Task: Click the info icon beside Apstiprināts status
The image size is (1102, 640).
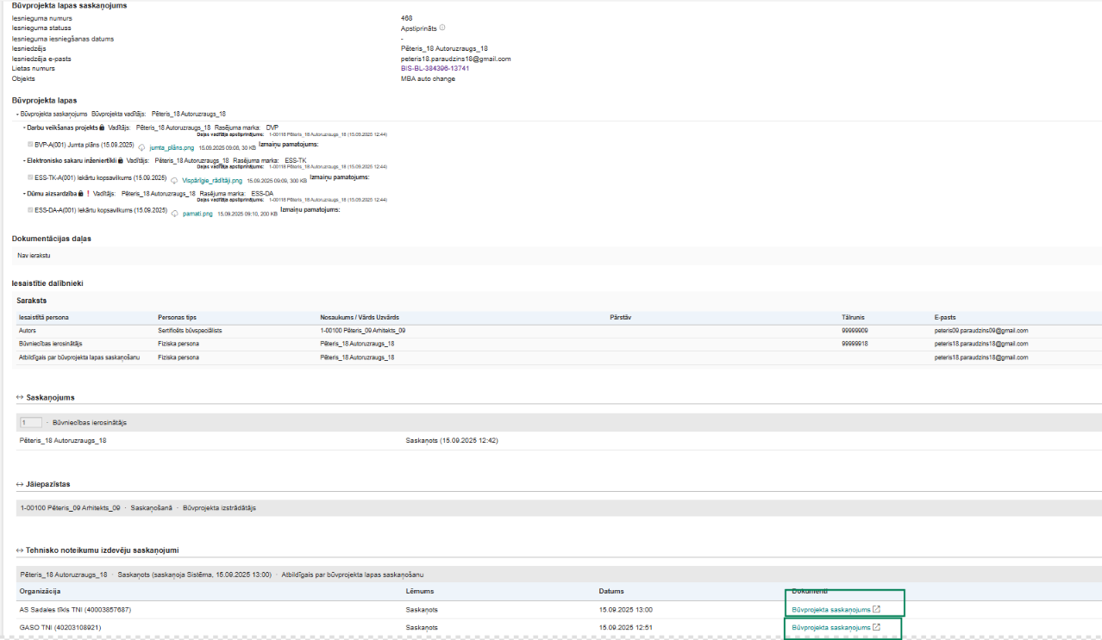Action: point(442,28)
